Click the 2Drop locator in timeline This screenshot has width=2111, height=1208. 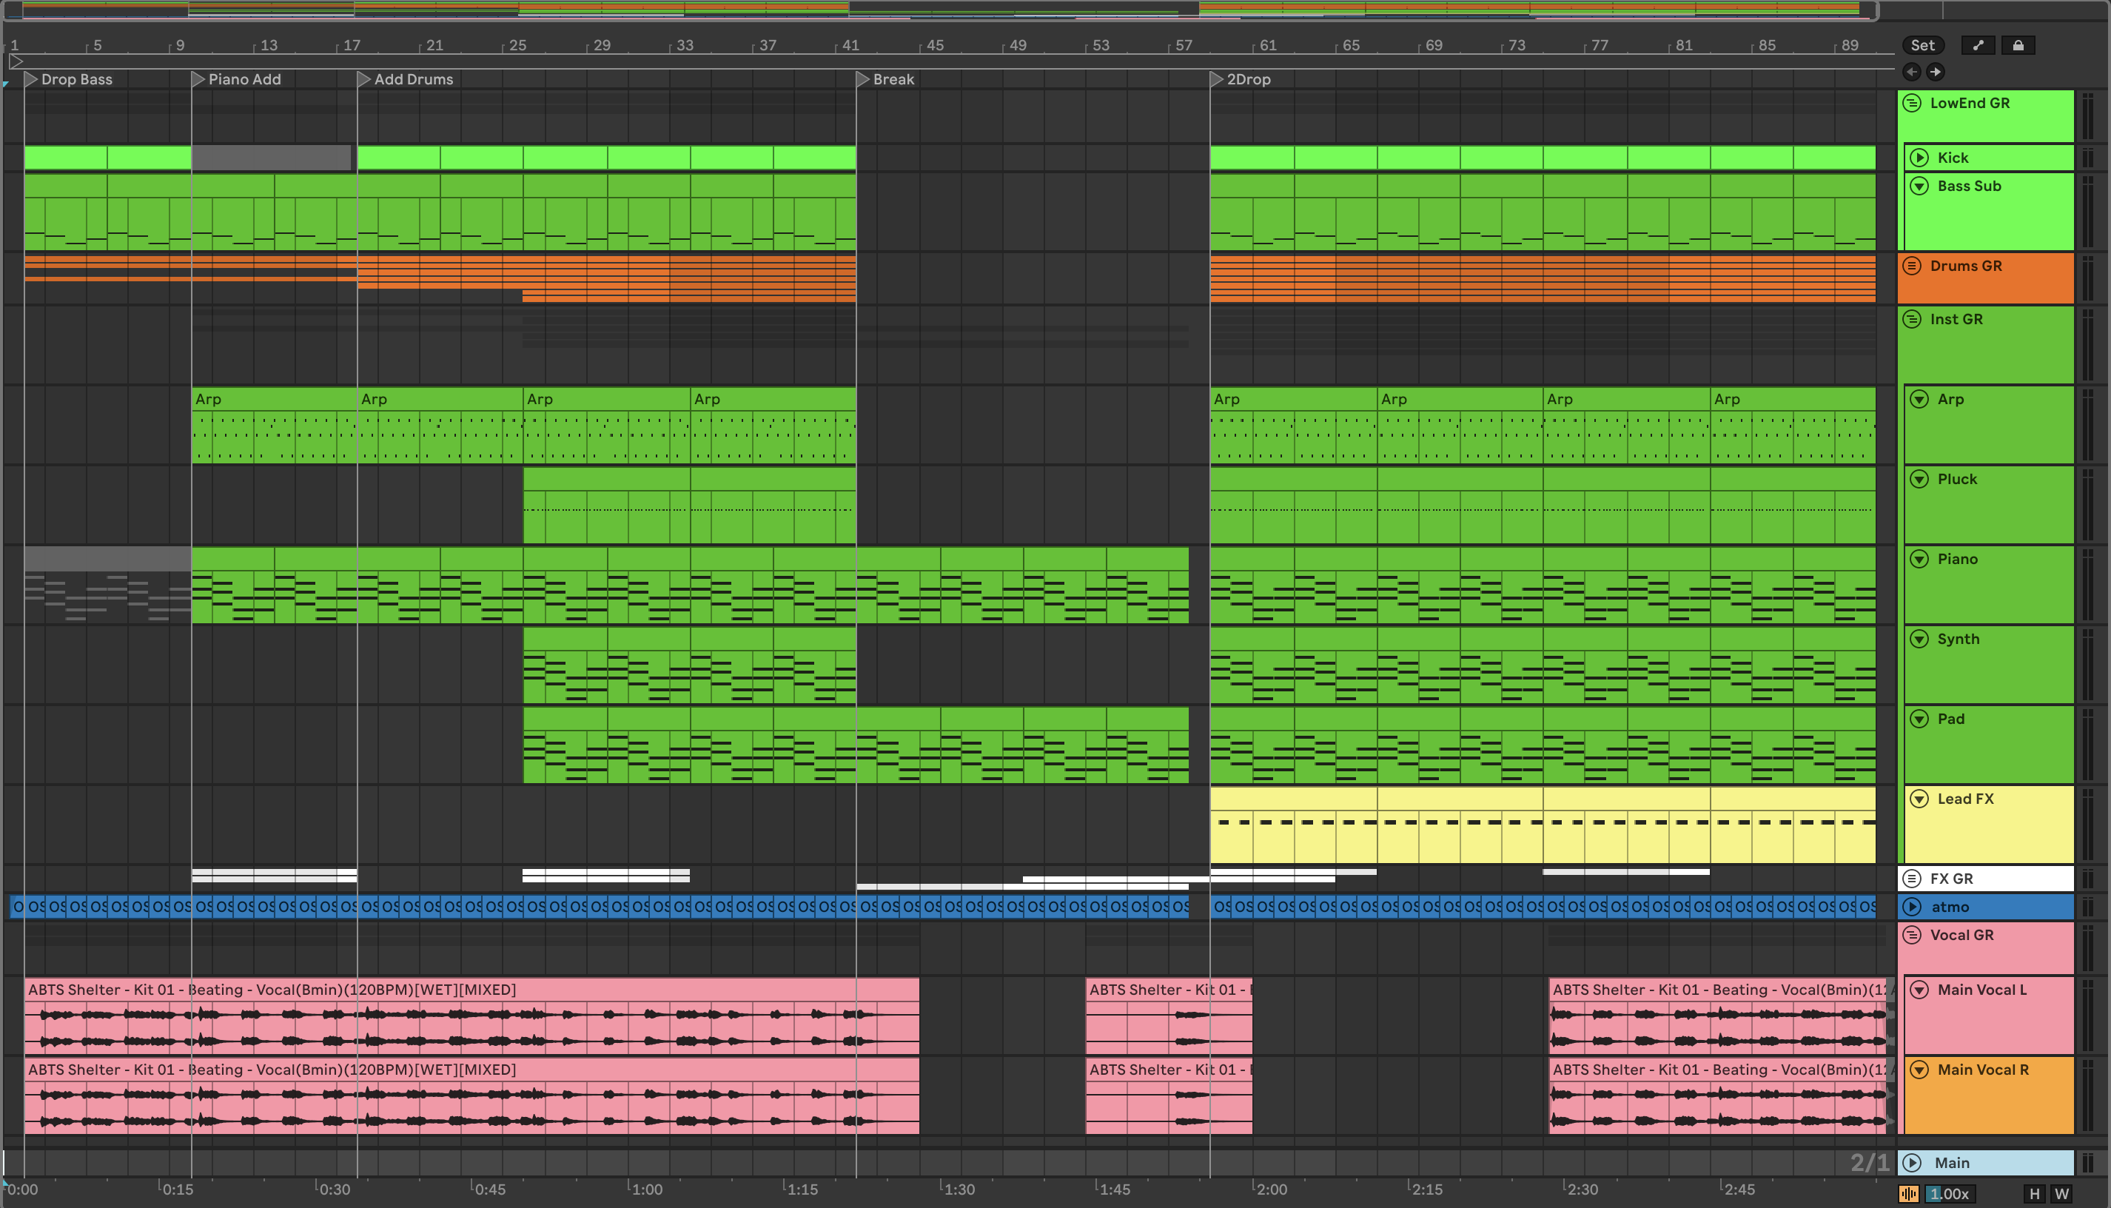pyautogui.click(x=1217, y=80)
